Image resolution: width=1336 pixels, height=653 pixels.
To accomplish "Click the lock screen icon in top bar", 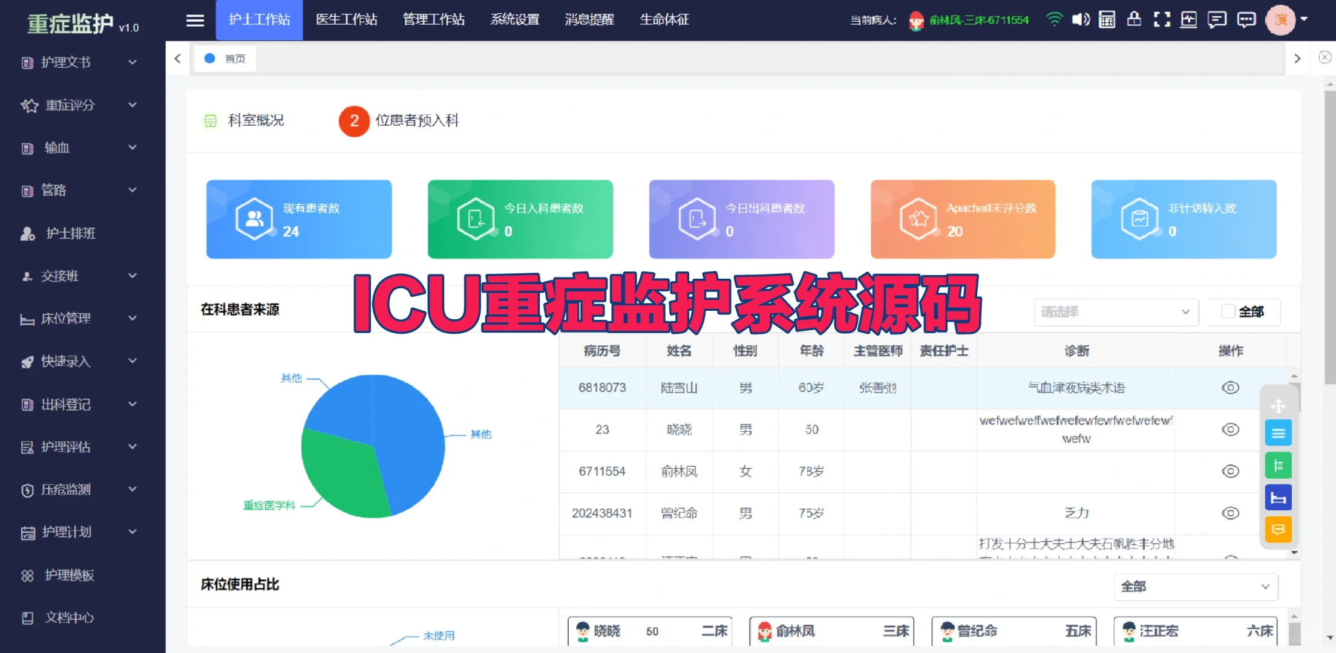I will pyautogui.click(x=1134, y=19).
